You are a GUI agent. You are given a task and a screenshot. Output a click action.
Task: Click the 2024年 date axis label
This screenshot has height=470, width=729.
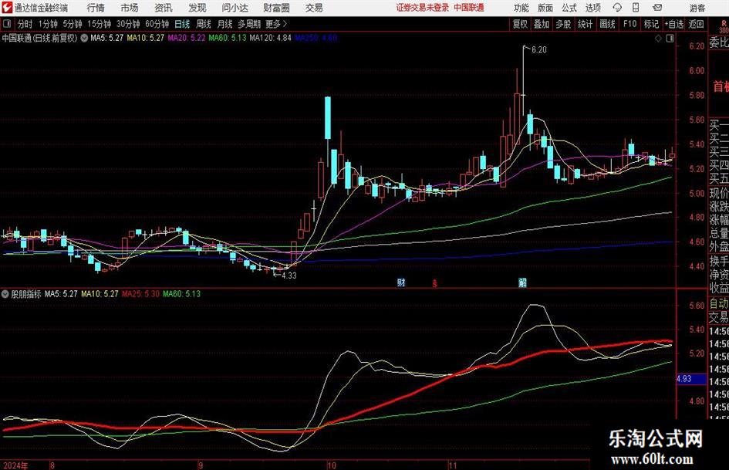click(15, 465)
